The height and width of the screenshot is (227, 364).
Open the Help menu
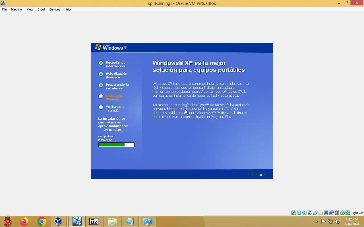[67, 9]
